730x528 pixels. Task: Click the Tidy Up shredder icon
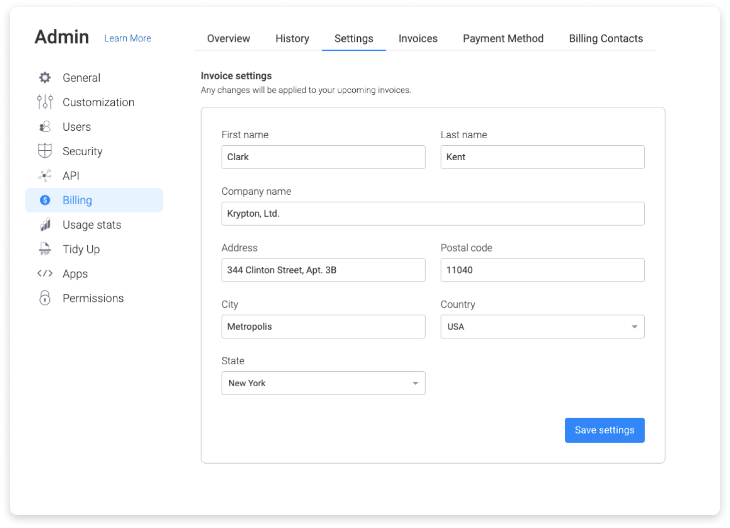45,249
